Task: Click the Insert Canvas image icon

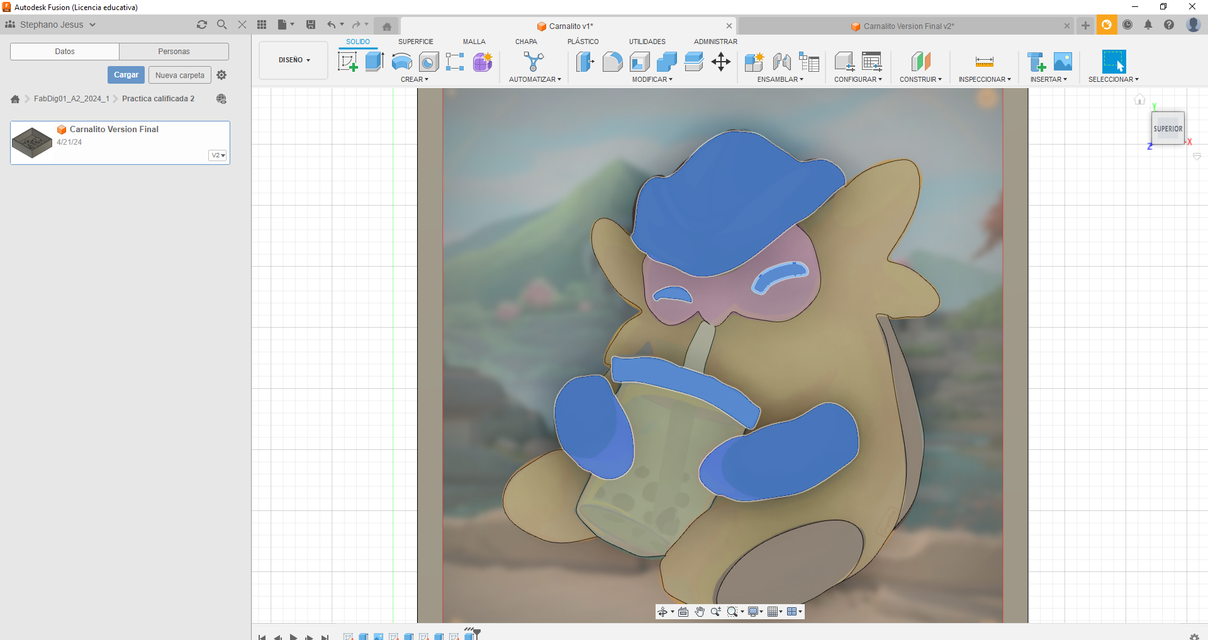Action: click(x=1063, y=62)
